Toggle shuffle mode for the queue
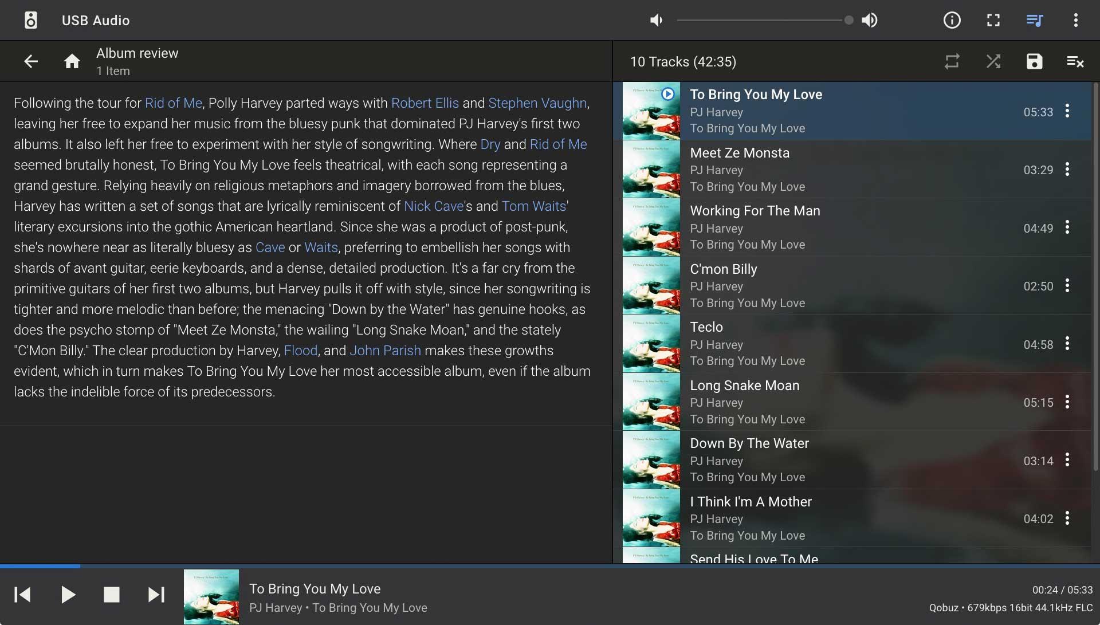This screenshot has width=1100, height=625. (993, 61)
